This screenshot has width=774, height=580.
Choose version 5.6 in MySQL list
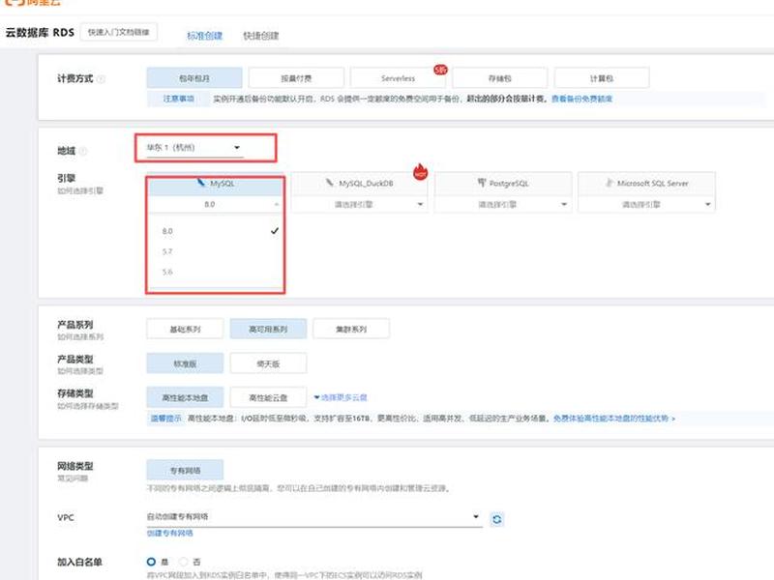[x=215, y=272]
